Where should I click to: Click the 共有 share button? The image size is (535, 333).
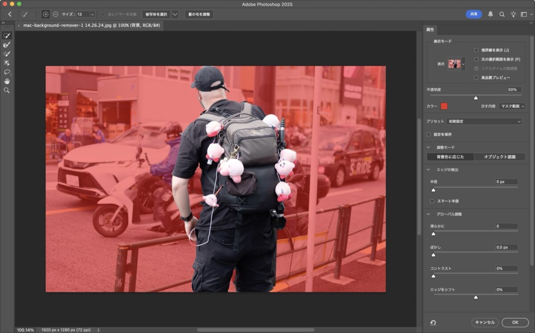(x=473, y=14)
